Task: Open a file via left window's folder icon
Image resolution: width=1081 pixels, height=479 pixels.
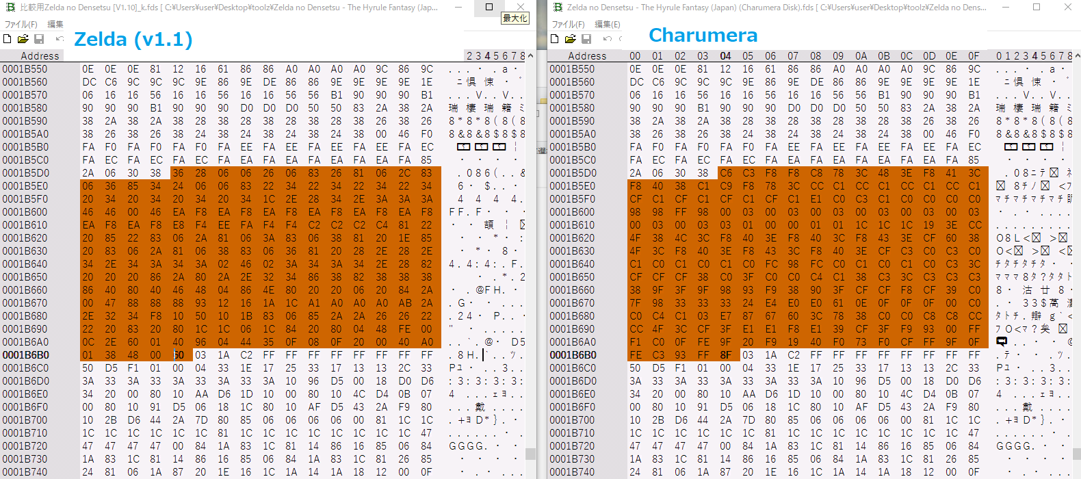Action: (x=23, y=39)
